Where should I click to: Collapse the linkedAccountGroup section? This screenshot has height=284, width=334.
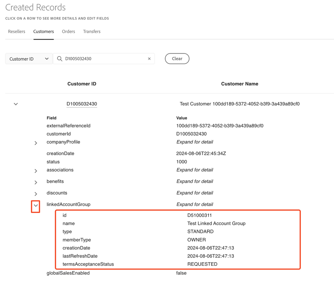click(36, 206)
